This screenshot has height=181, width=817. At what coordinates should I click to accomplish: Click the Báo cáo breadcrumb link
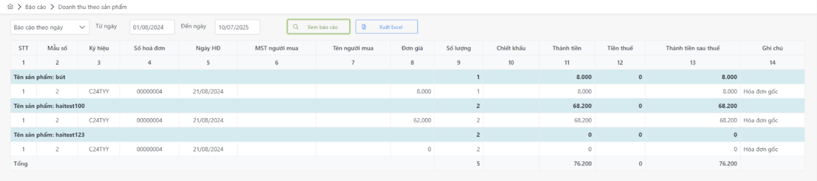coord(35,7)
